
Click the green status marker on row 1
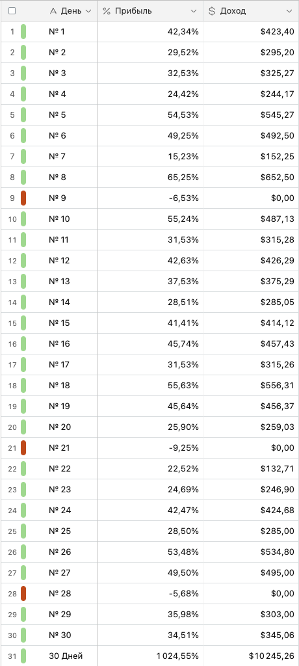click(x=23, y=32)
